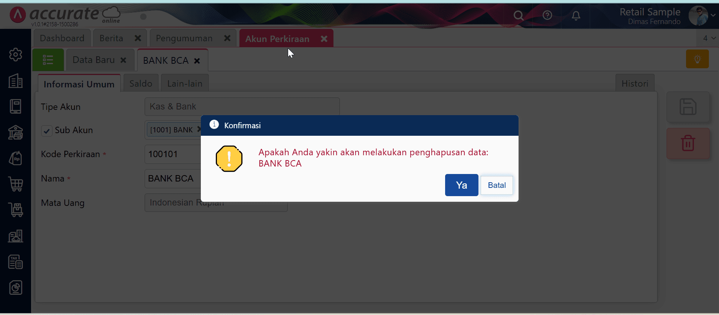This screenshot has height=315, width=719.
Task: Click the Dimas Fernando user name
Action: pyautogui.click(x=654, y=22)
